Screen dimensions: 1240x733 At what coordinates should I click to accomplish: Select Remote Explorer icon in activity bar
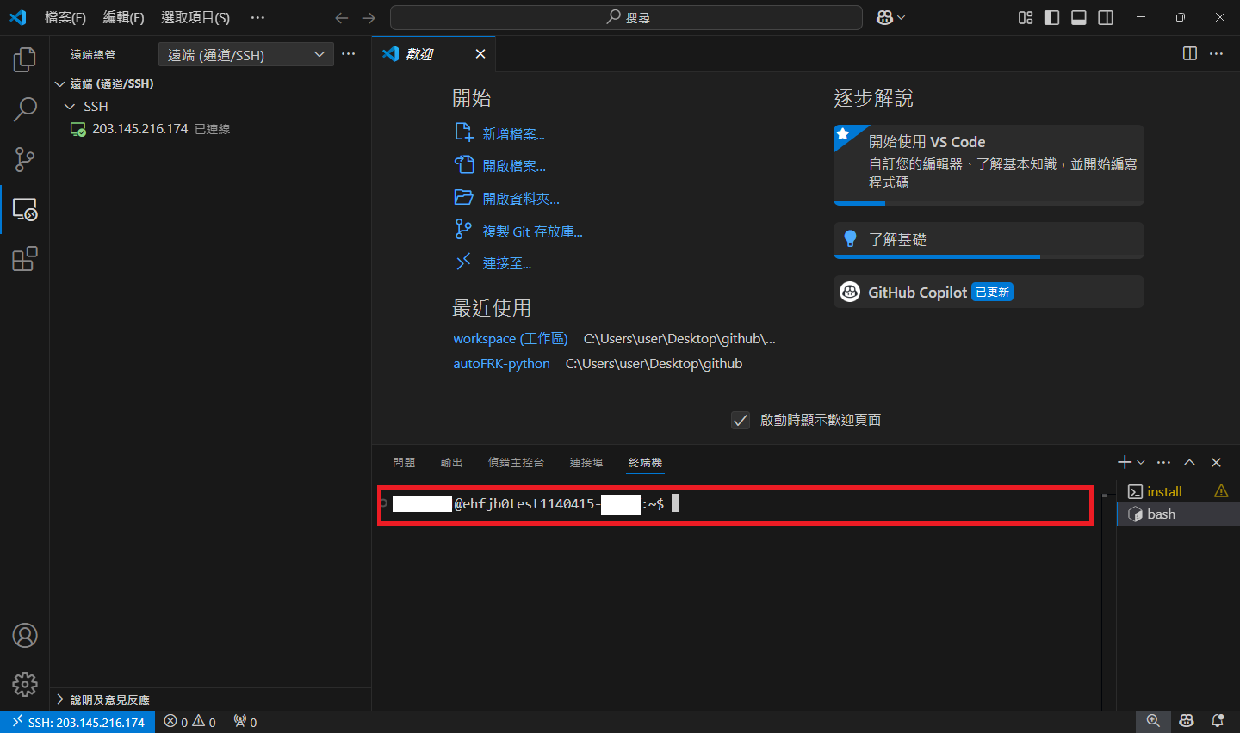click(x=25, y=209)
